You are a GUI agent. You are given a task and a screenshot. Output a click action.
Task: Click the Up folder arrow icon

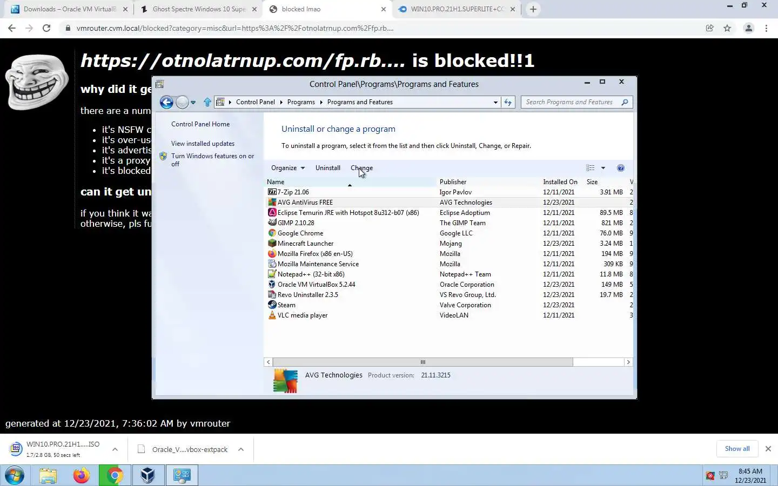[x=207, y=102]
